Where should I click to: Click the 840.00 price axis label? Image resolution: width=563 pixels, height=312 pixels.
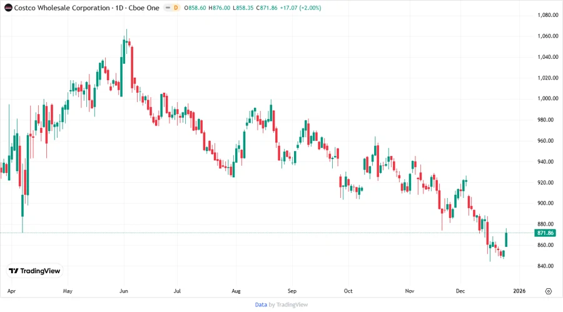[545, 266]
